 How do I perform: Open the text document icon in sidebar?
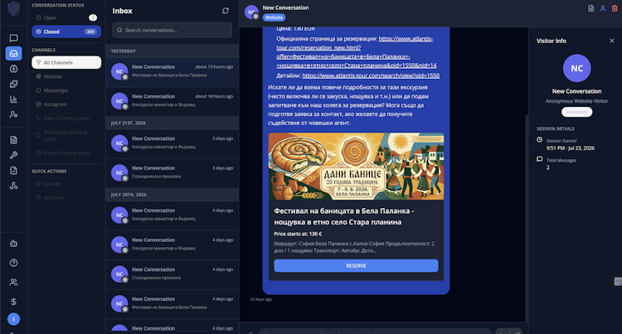(x=13, y=140)
